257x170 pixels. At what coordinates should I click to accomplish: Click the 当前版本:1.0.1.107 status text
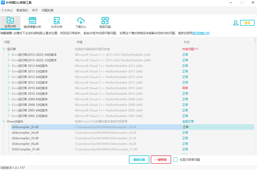click(x=13, y=168)
